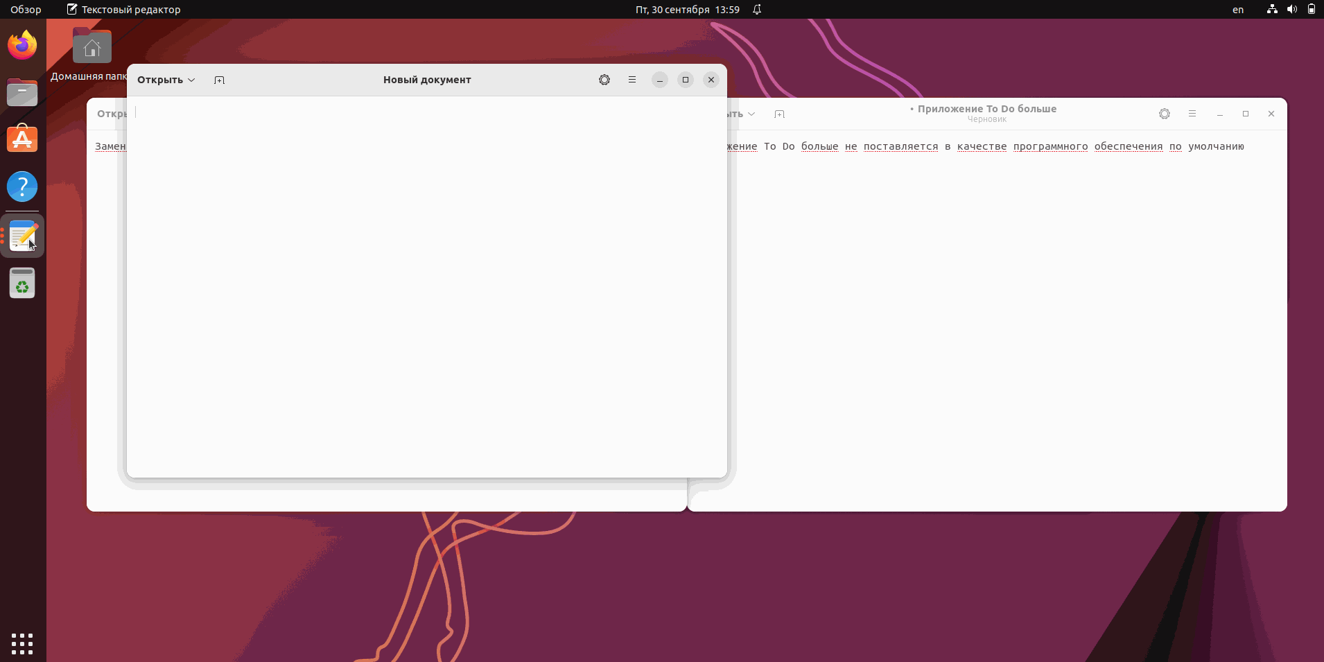Open Ubuntu Software from the dock
The width and height of the screenshot is (1324, 662).
tap(22, 139)
